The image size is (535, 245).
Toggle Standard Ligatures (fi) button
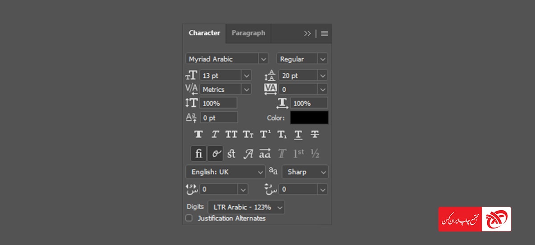199,154
